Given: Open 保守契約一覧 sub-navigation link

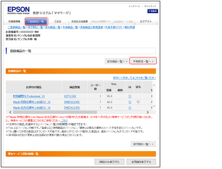Looking at the screenshot, I should coord(35,27).
